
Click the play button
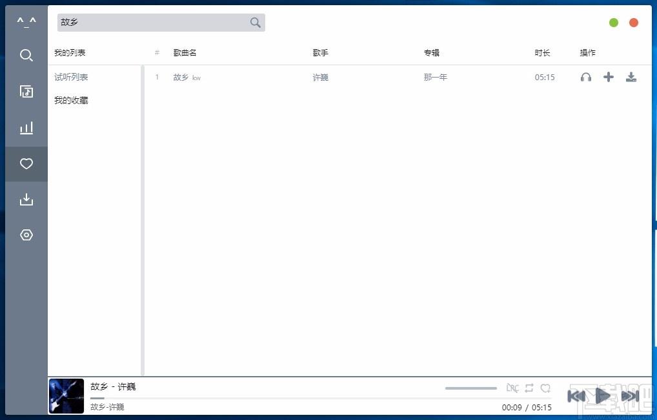[x=603, y=395]
